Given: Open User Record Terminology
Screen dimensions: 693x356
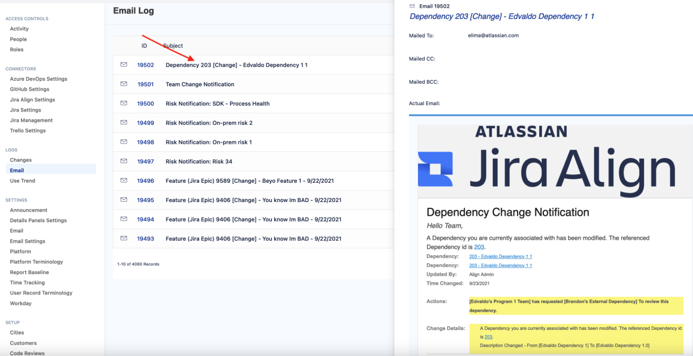Looking at the screenshot, I should (x=41, y=293).
